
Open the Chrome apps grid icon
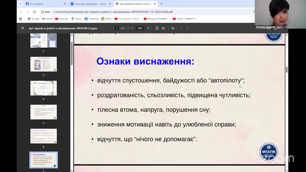pos(20,19)
